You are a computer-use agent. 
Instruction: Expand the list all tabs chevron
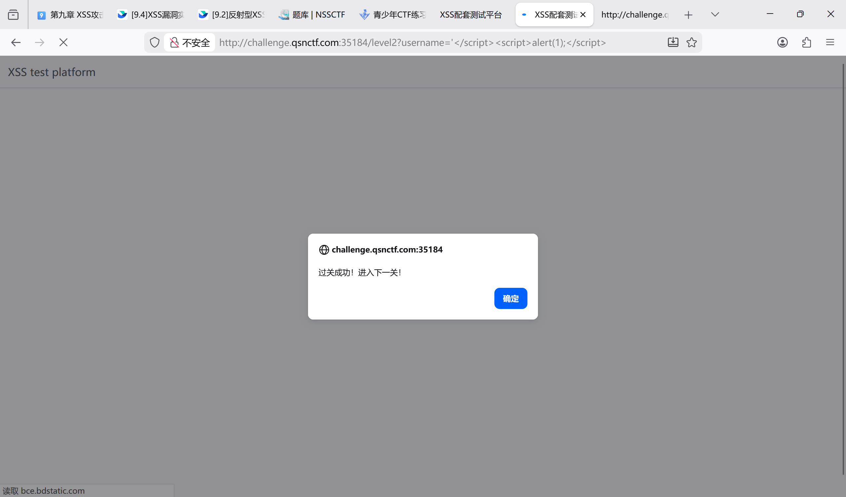pos(715,15)
